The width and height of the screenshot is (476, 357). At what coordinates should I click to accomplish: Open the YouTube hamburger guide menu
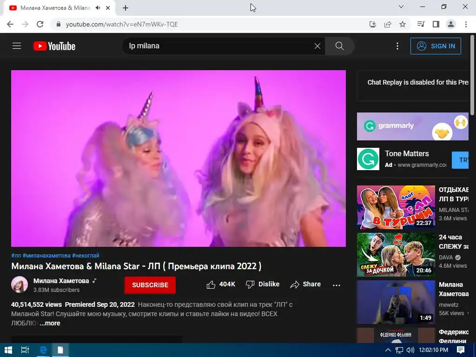[17, 46]
